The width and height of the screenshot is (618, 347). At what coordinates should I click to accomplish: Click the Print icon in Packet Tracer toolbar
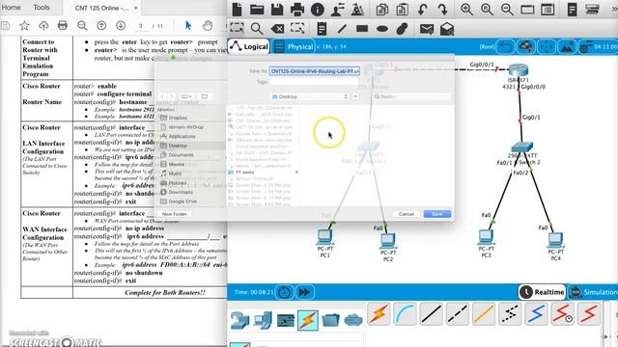(x=297, y=9)
